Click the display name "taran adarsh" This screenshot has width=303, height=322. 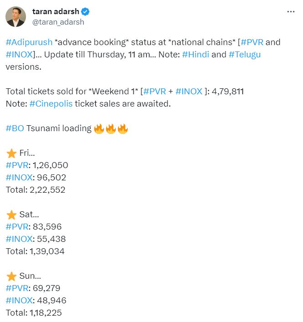point(56,12)
